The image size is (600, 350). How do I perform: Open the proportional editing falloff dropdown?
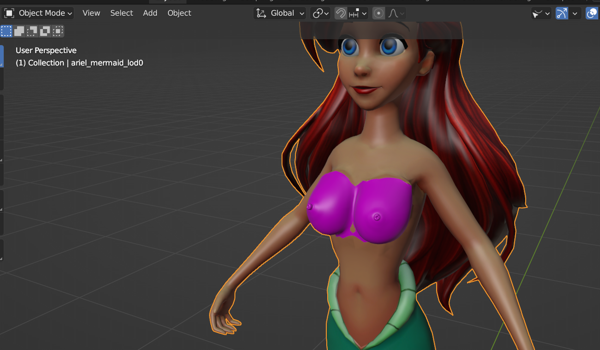pos(396,13)
